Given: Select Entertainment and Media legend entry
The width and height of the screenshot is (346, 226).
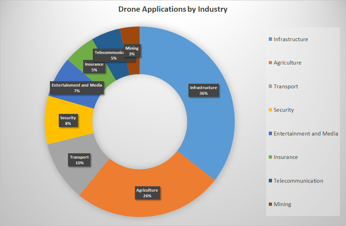Looking at the screenshot, I should point(306,134).
